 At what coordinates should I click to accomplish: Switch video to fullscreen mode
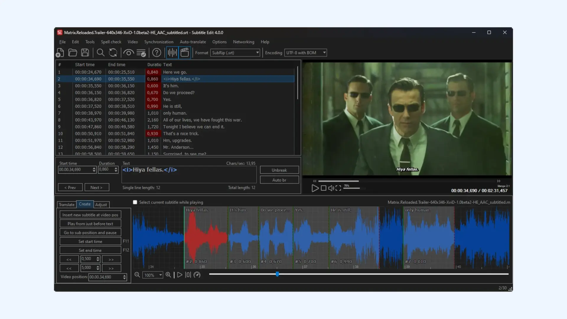tap(338, 188)
